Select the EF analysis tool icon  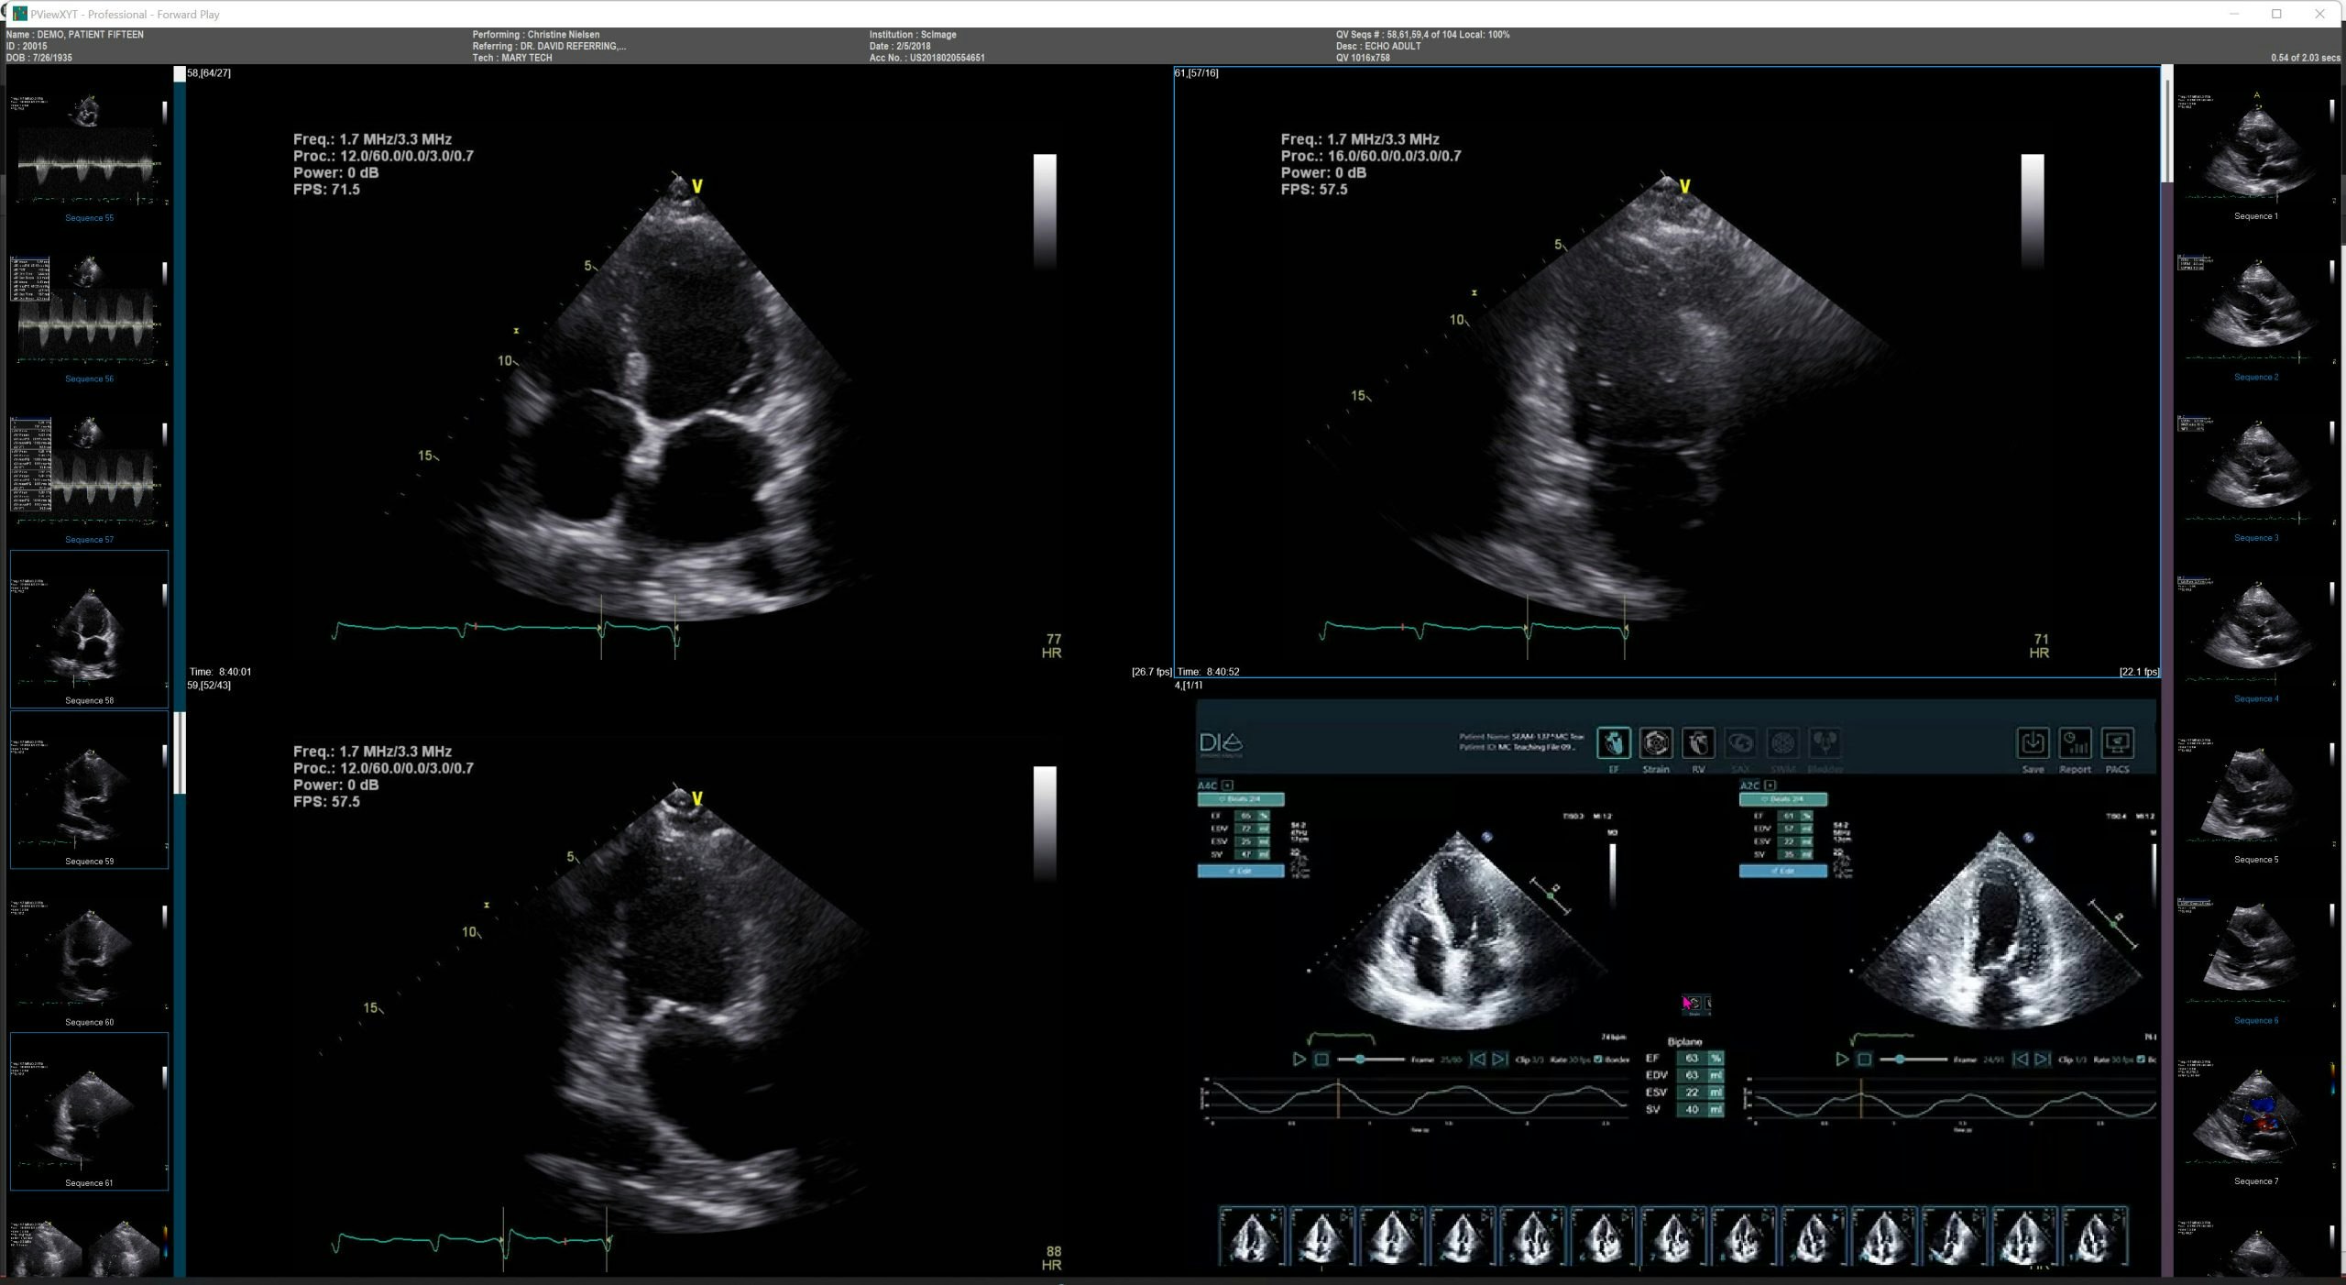[x=1613, y=742]
